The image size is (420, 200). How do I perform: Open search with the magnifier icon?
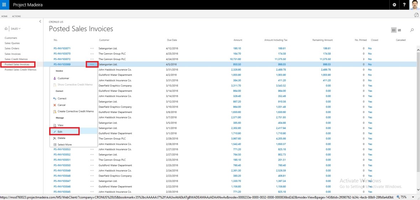[x=412, y=30]
